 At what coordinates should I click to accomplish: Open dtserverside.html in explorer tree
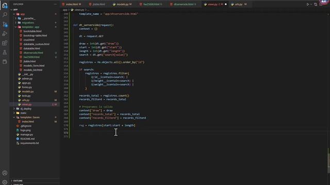pyautogui.click(x=33, y=53)
